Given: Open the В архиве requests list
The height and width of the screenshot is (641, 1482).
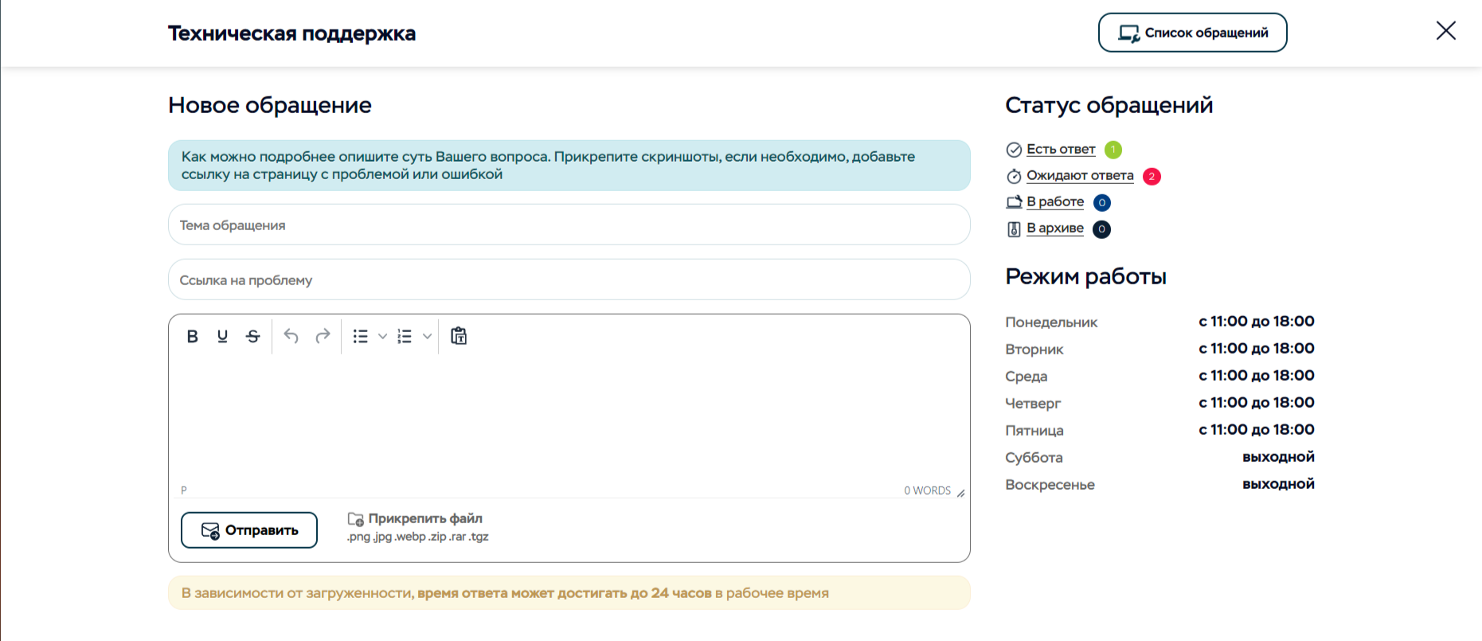Looking at the screenshot, I should click(1054, 228).
